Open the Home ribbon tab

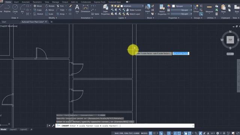[x=8, y=2]
